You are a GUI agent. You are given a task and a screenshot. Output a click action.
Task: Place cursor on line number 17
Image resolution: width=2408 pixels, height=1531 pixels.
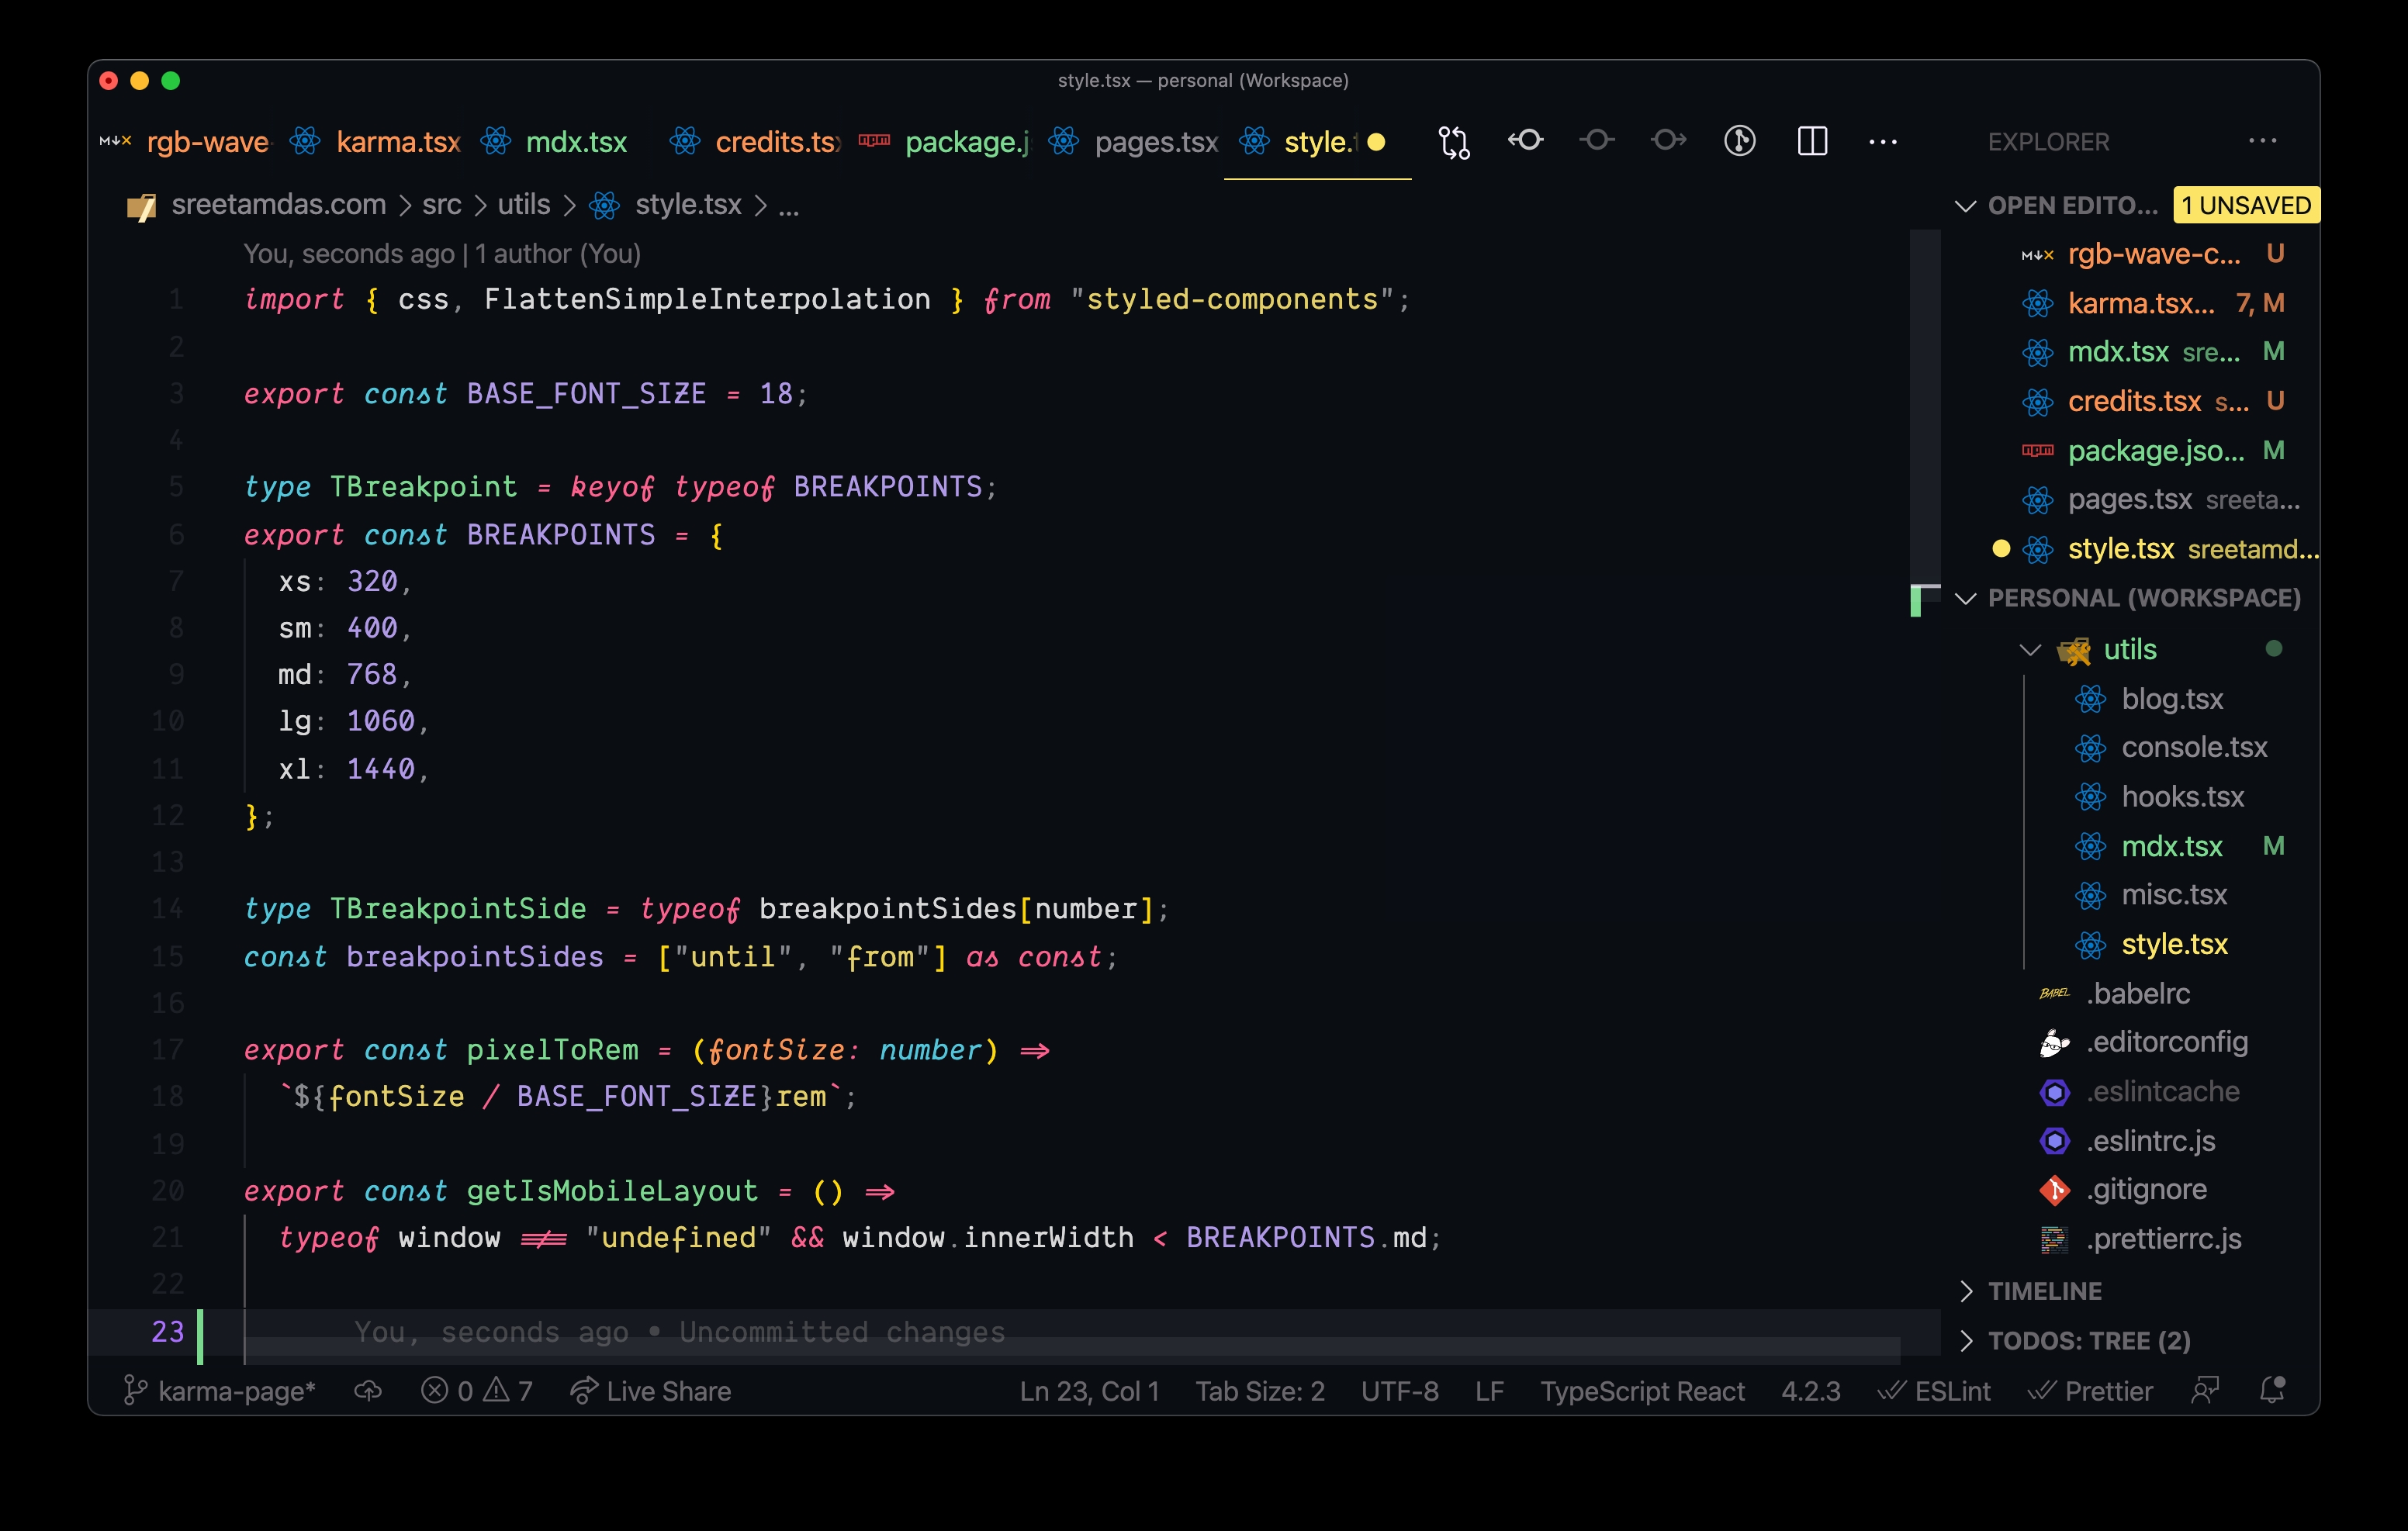click(168, 1049)
